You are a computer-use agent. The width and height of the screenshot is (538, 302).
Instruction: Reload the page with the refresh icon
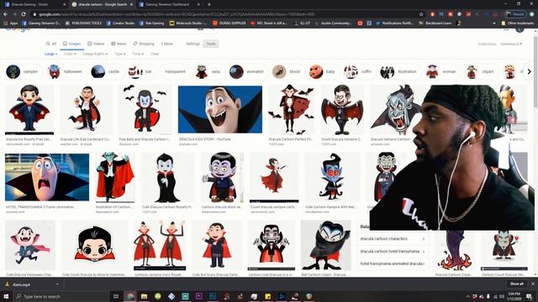pos(24,14)
